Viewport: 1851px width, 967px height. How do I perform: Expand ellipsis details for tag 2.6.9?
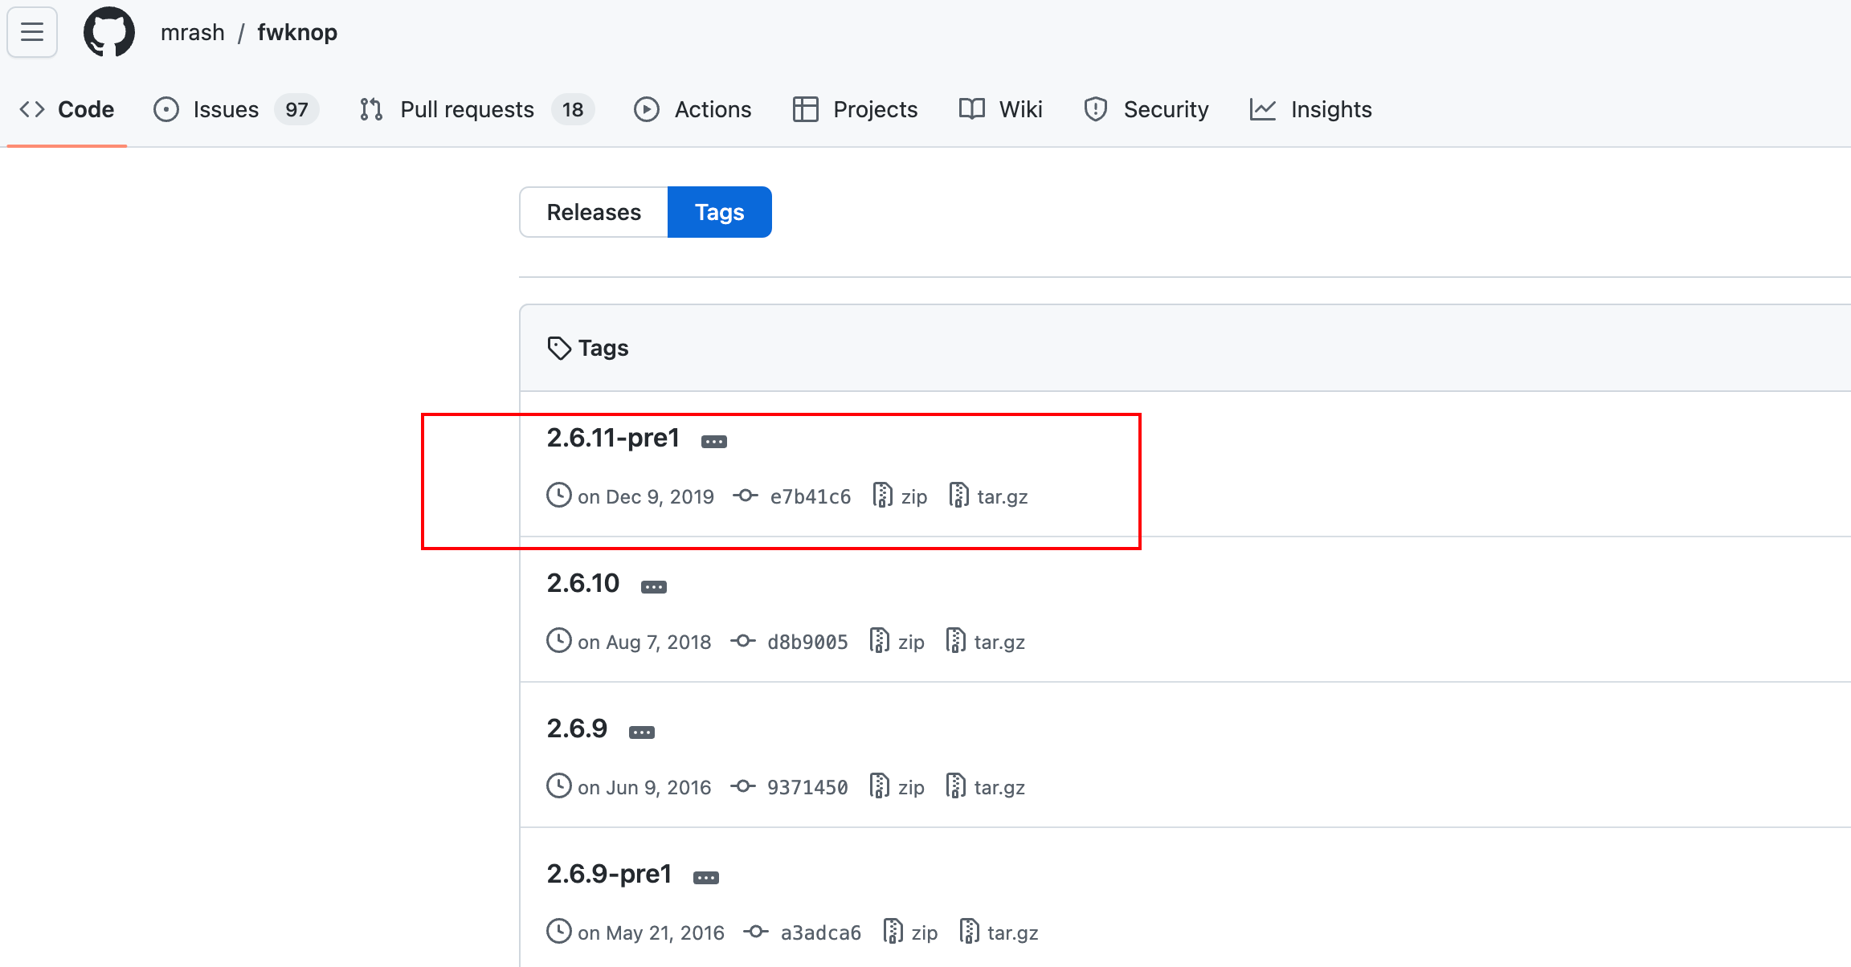click(641, 732)
